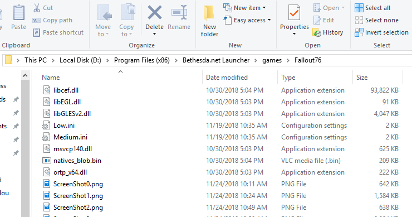Click the Copy path icon

(x=36, y=20)
